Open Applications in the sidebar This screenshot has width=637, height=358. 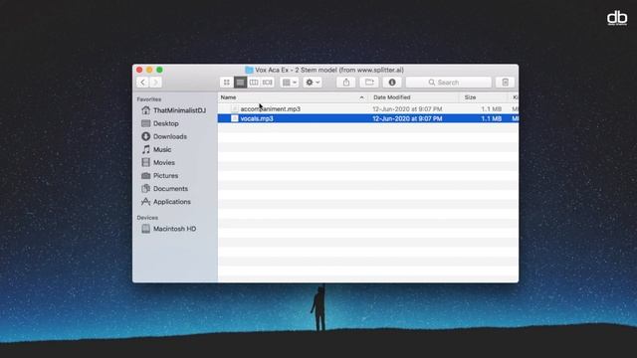point(166,201)
